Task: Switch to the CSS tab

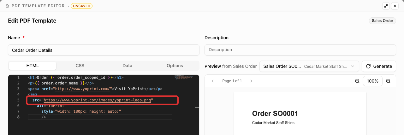Action: (x=80, y=66)
